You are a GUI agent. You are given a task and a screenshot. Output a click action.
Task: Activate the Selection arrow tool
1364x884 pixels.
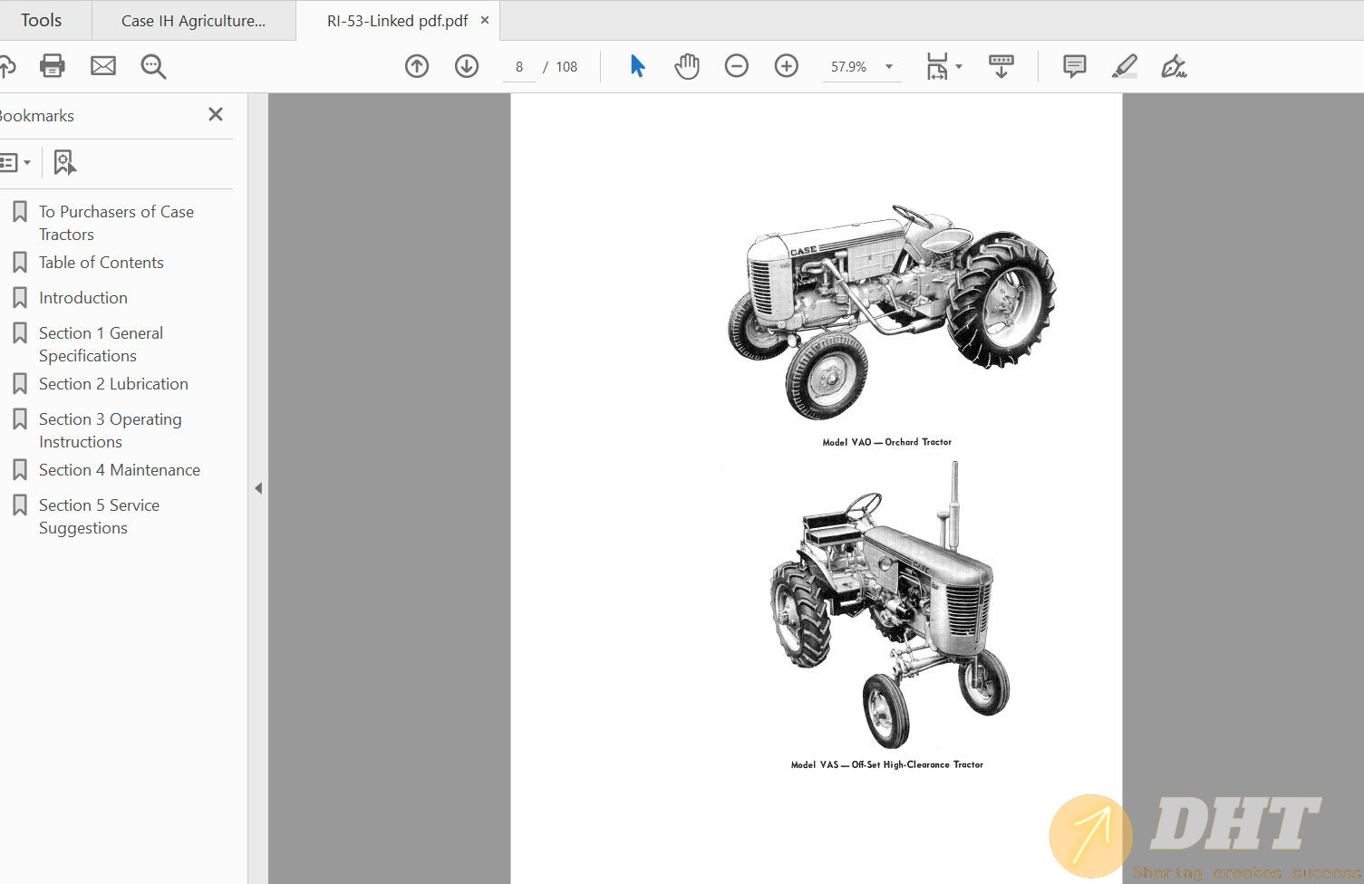point(637,66)
